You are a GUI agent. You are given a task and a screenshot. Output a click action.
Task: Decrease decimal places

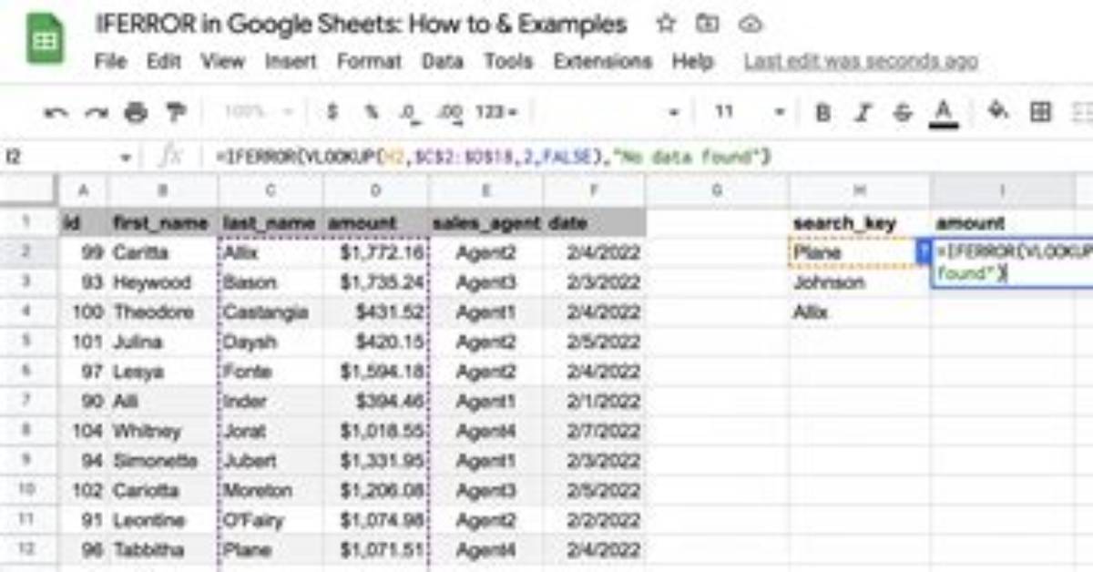409,112
